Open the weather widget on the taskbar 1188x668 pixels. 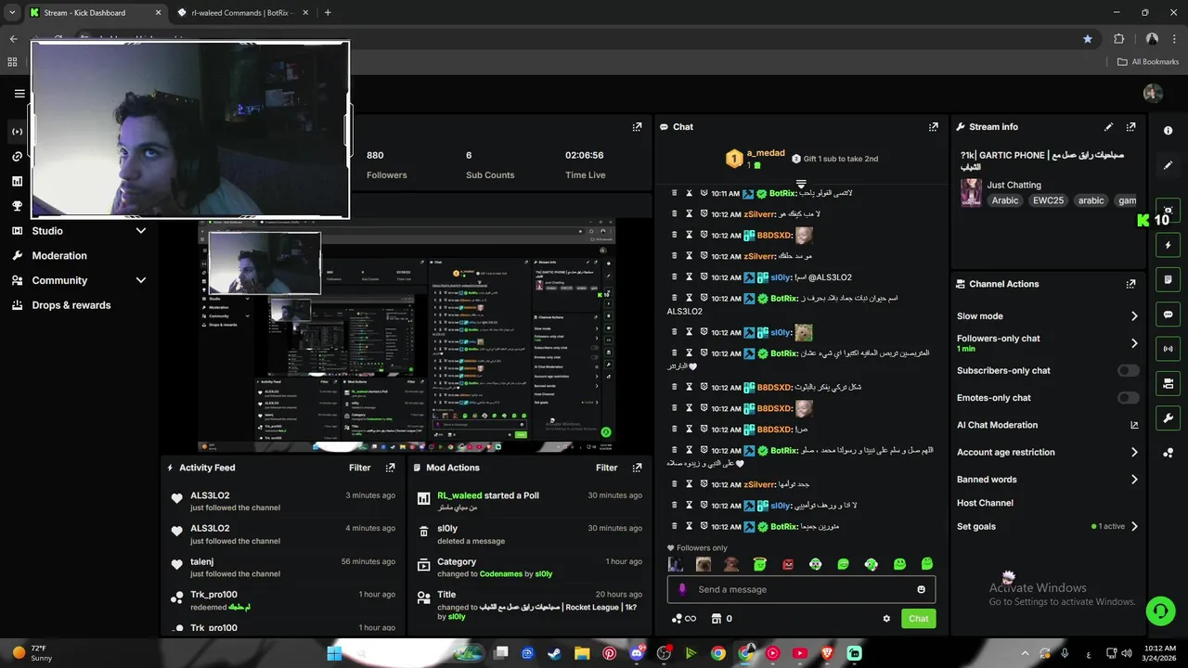click(33, 653)
